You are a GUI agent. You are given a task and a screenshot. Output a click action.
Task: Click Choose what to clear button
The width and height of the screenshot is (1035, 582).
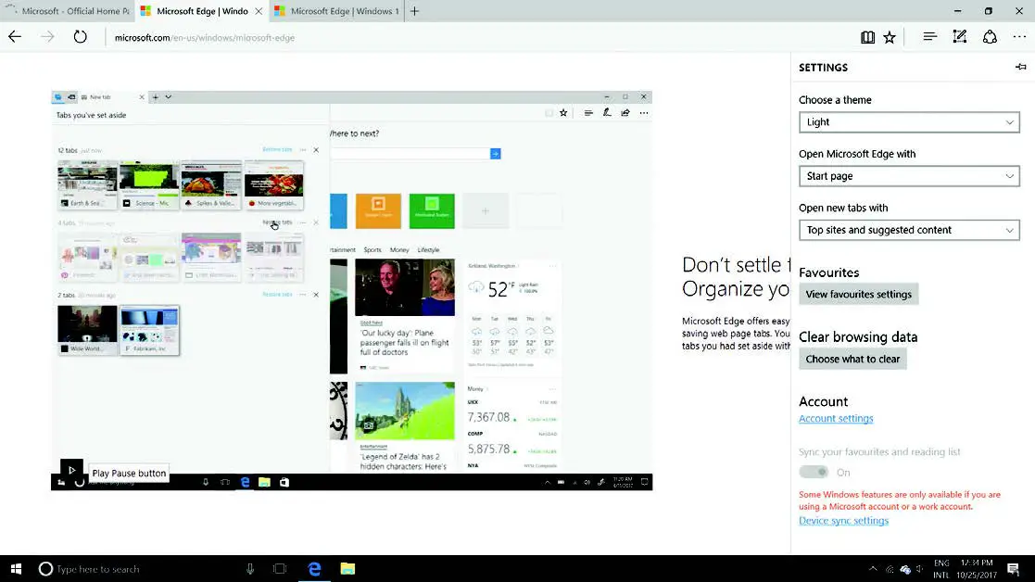click(x=852, y=360)
